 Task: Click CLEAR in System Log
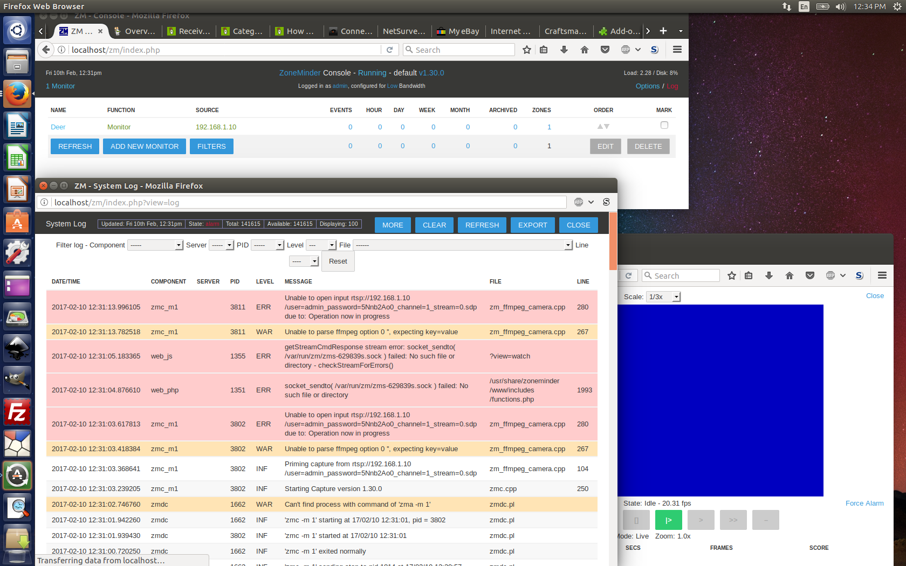pos(434,225)
